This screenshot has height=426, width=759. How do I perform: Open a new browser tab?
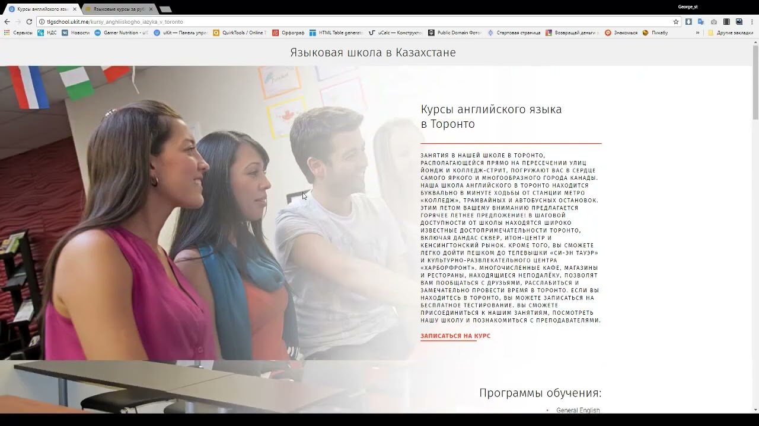[166, 9]
